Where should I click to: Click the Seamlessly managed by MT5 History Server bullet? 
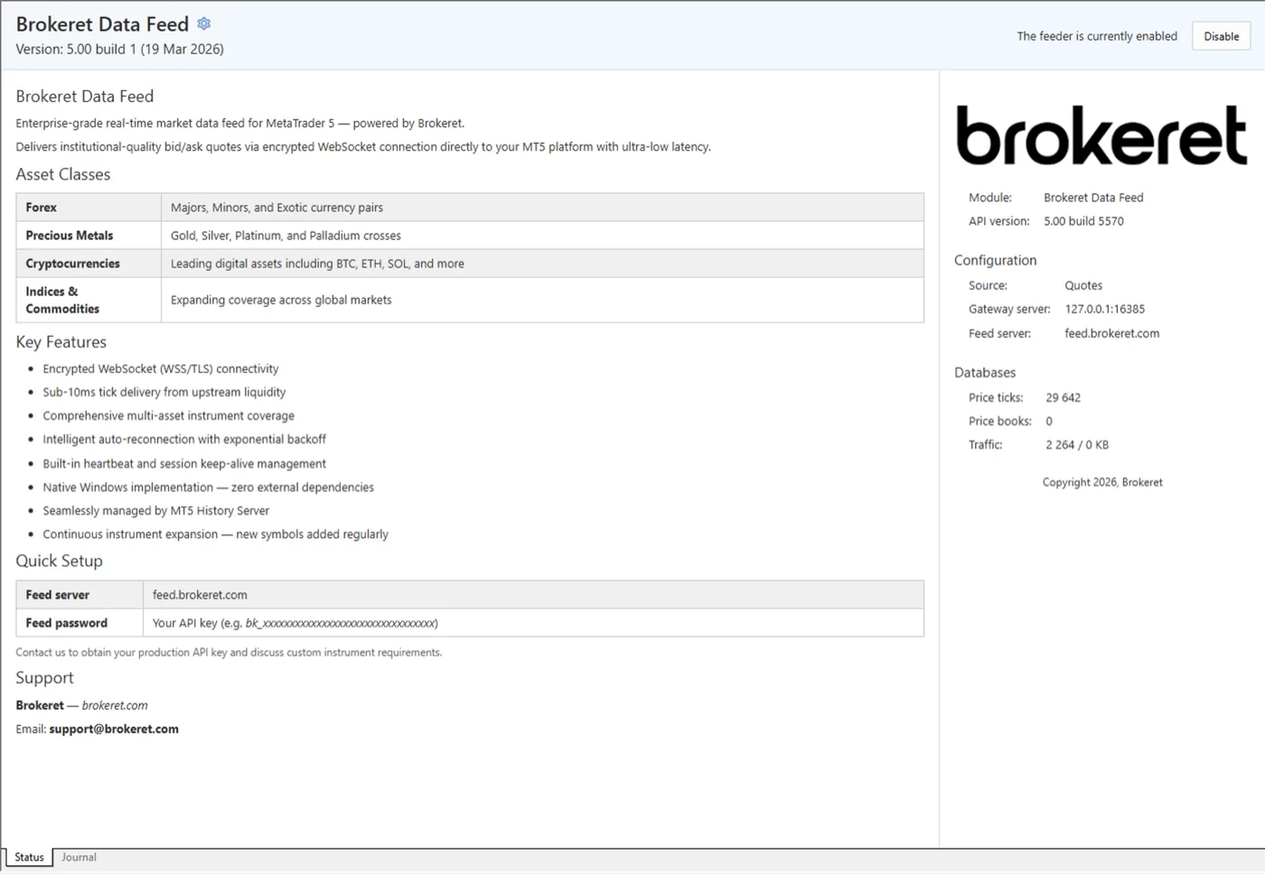pos(155,510)
